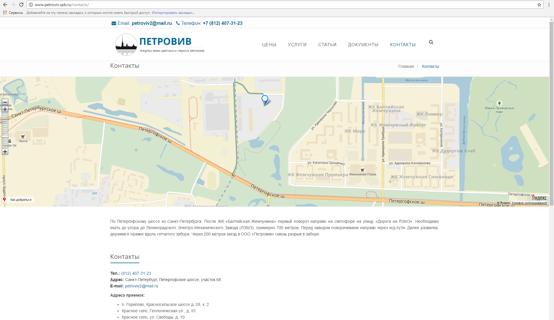The image size is (554, 320).
Task: Click header phone number +7 (812) 407-31-23
Action: 222,23
